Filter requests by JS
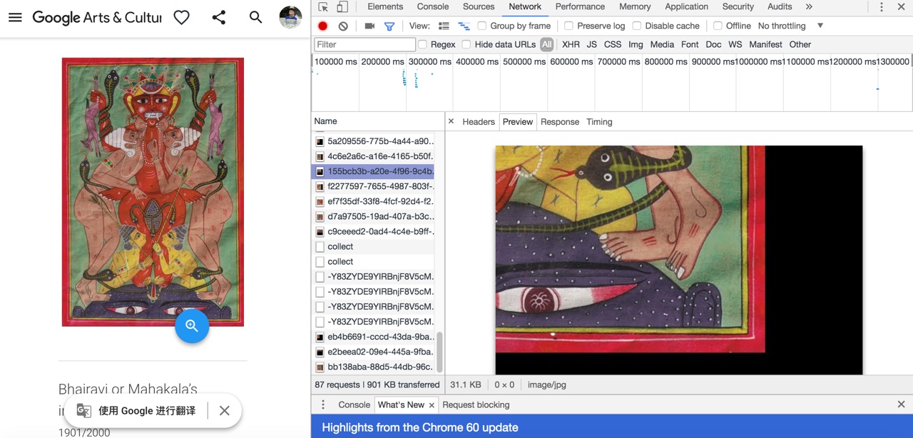Image resolution: width=913 pixels, height=438 pixels. 592,44
